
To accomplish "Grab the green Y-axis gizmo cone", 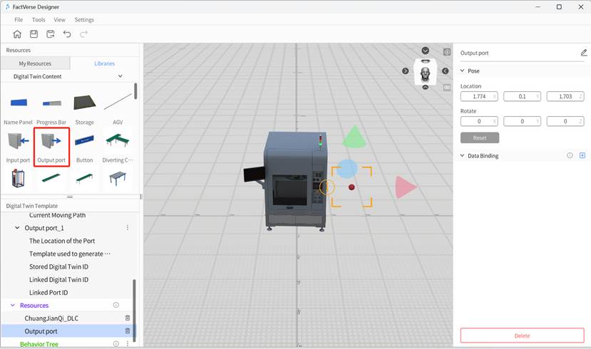I will pyautogui.click(x=354, y=137).
